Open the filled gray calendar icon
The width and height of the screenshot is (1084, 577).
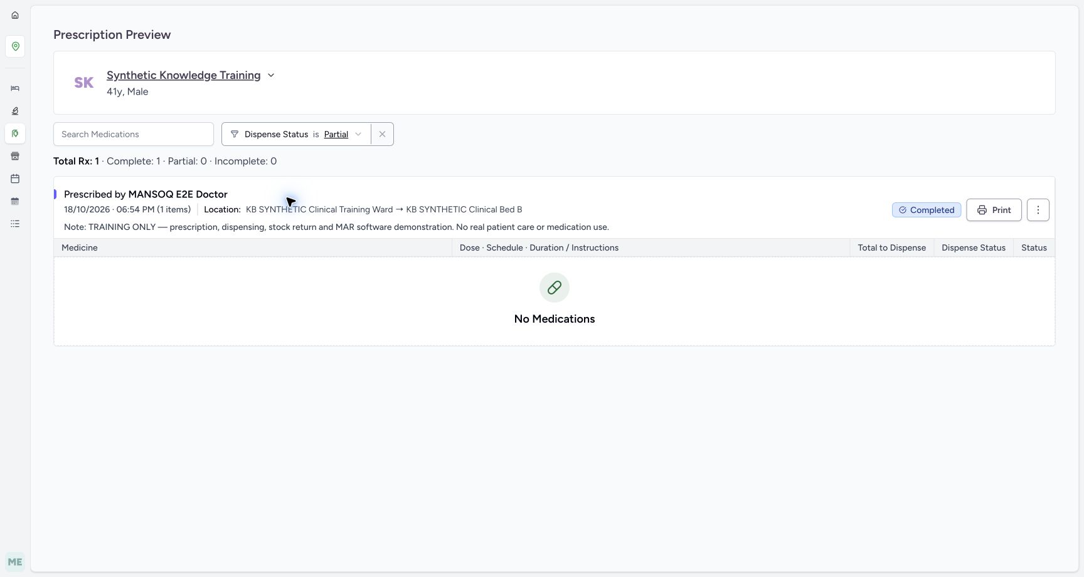[x=15, y=201]
